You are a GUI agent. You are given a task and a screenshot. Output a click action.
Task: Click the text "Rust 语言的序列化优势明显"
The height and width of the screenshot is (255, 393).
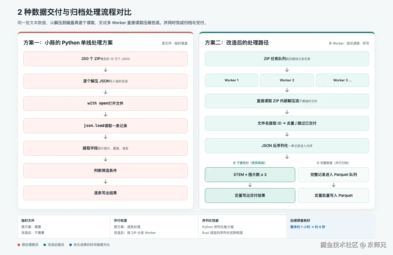[222, 233]
